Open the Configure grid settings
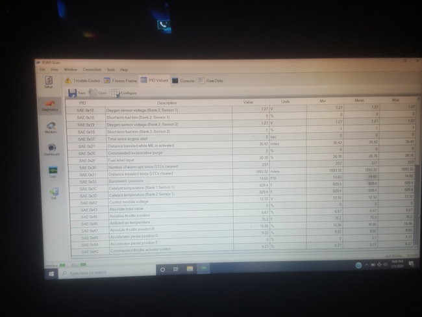Viewport: 422px width, 317px height. pos(124,93)
